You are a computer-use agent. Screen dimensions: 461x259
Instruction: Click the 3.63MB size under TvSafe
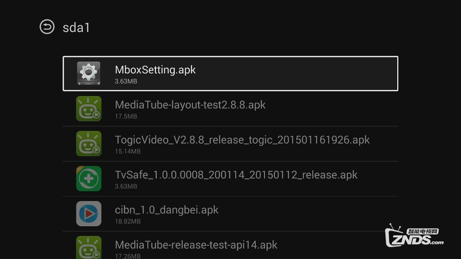coord(126,186)
